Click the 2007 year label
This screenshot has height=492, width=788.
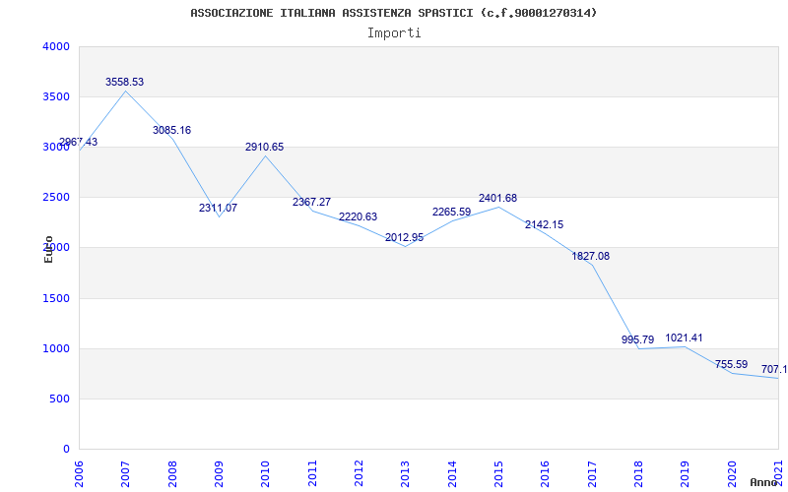(x=125, y=473)
